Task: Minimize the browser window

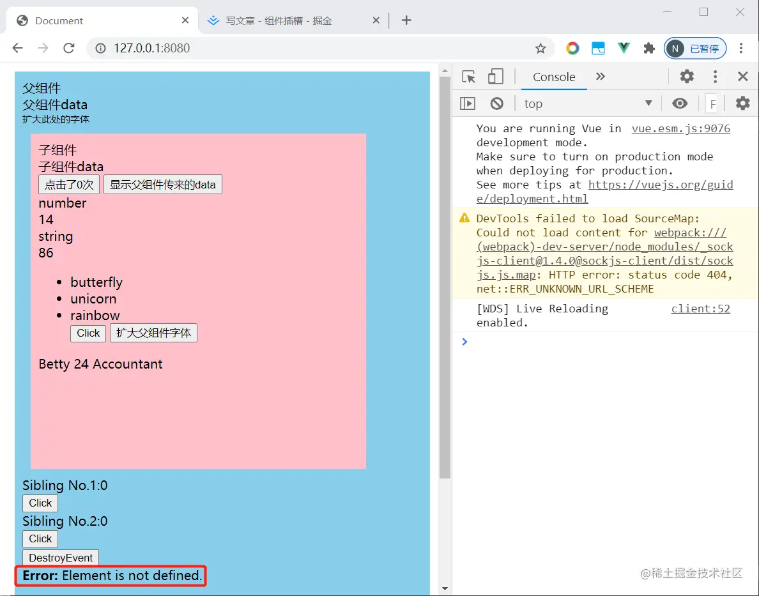Action: click(x=668, y=12)
